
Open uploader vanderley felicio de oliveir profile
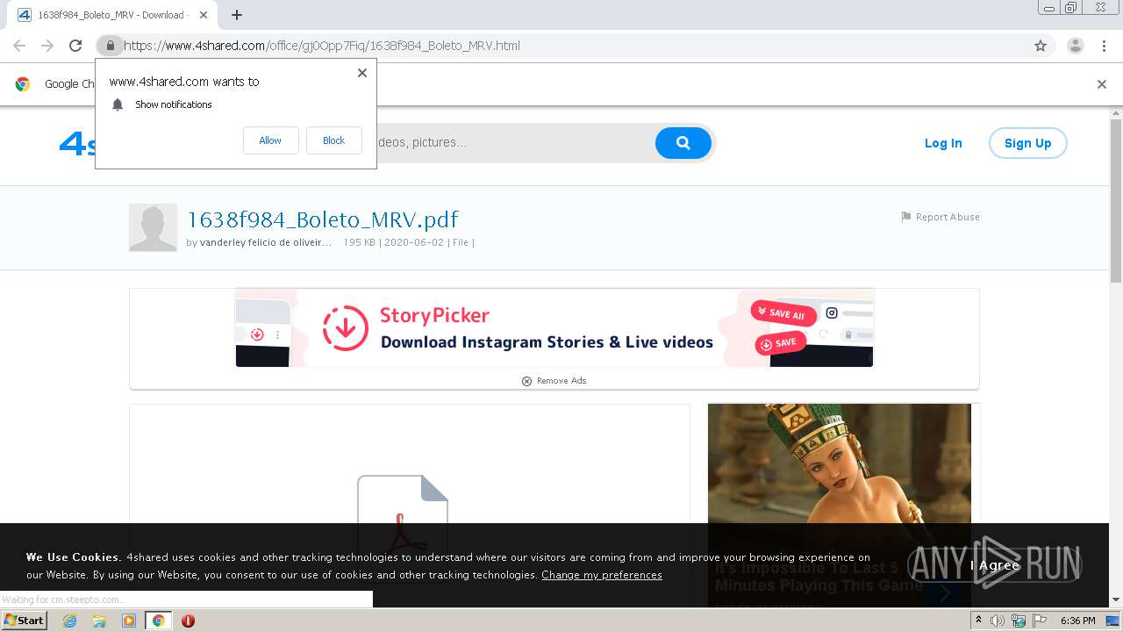pyautogui.click(x=266, y=242)
